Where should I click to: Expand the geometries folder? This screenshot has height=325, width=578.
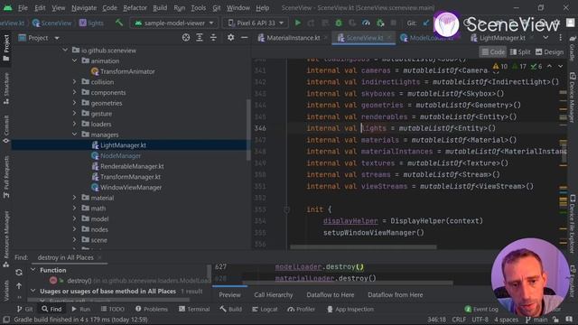tap(75, 103)
